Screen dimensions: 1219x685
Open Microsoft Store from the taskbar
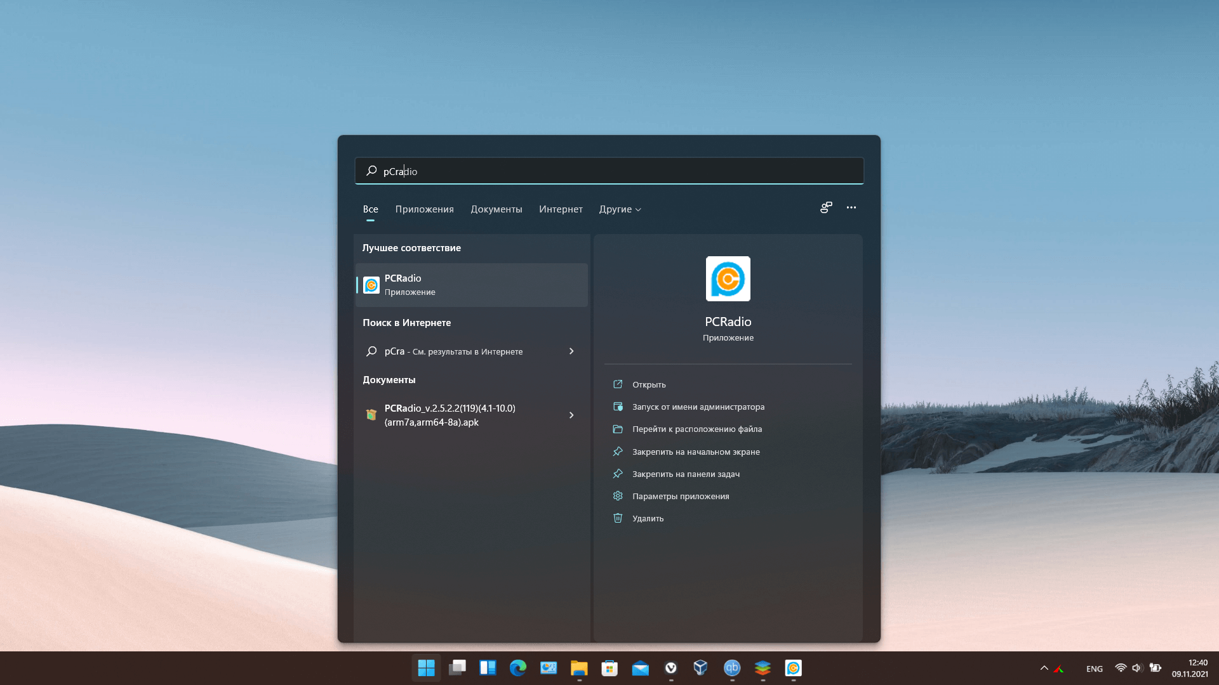(x=609, y=668)
